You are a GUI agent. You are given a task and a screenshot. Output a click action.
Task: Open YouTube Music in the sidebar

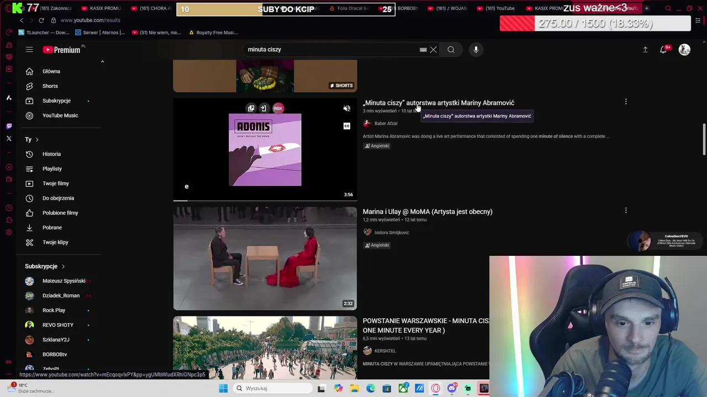pyautogui.click(x=61, y=115)
